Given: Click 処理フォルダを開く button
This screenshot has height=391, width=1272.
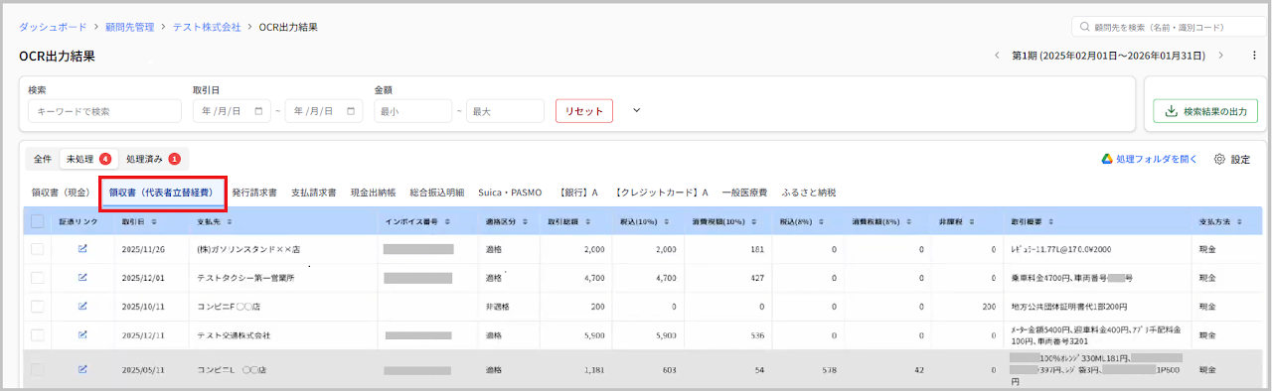Looking at the screenshot, I should pos(1150,159).
